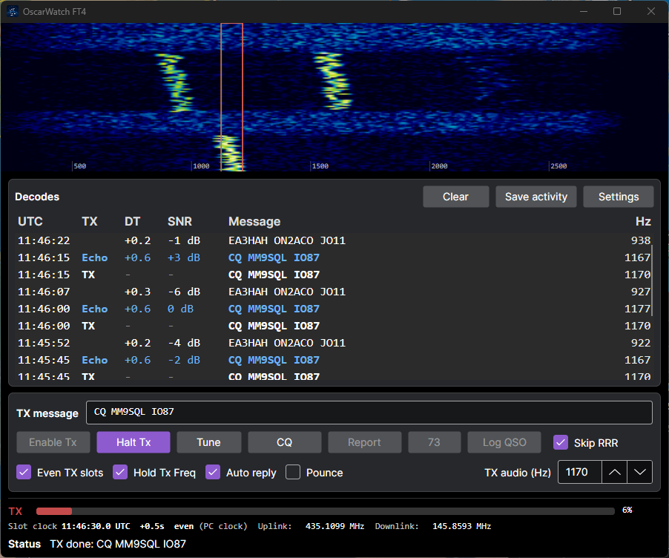This screenshot has height=558, width=669.
Task: Click the Save activity button
Action: 536,197
